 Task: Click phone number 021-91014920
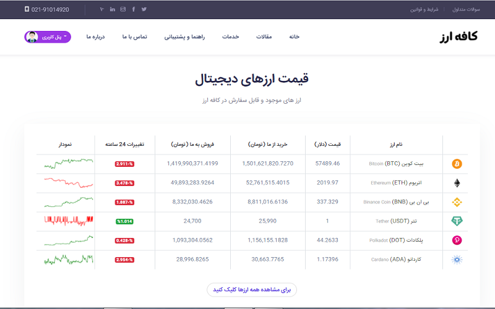click(50, 9)
